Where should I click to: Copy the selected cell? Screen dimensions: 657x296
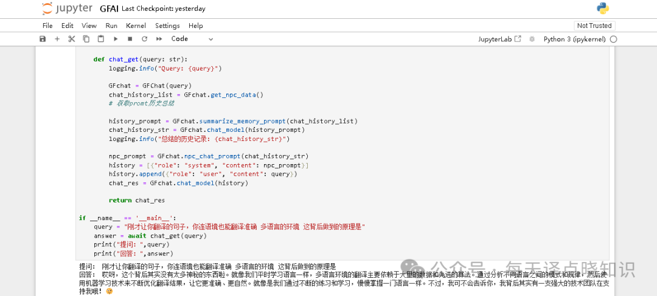[x=86, y=39]
